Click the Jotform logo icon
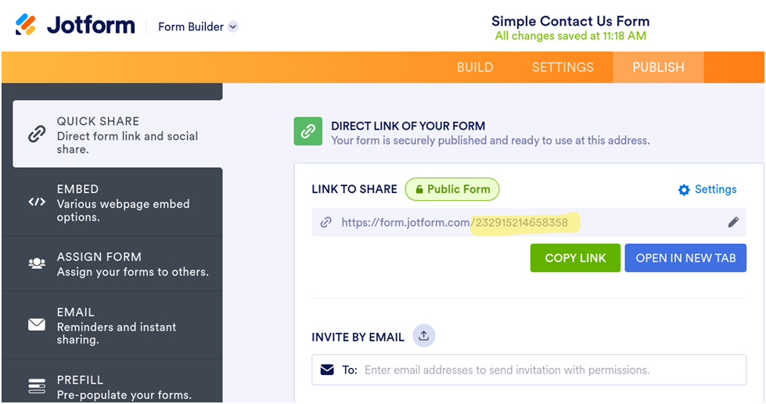The height and width of the screenshot is (404, 766). [x=26, y=25]
